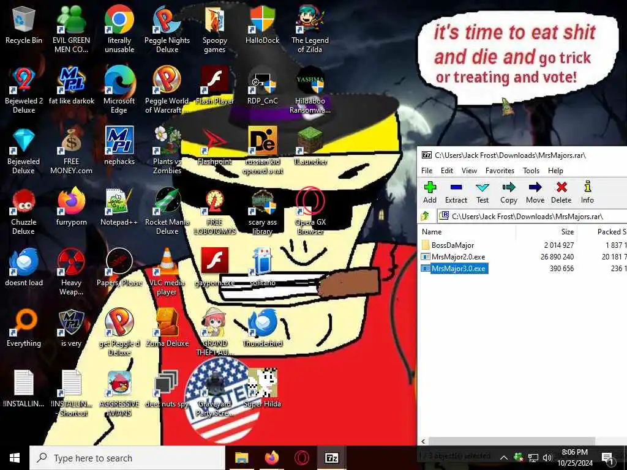Image resolution: width=627 pixels, height=470 pixels.
Task: Select the Plants vs Zombies icon
Action: 167,151
